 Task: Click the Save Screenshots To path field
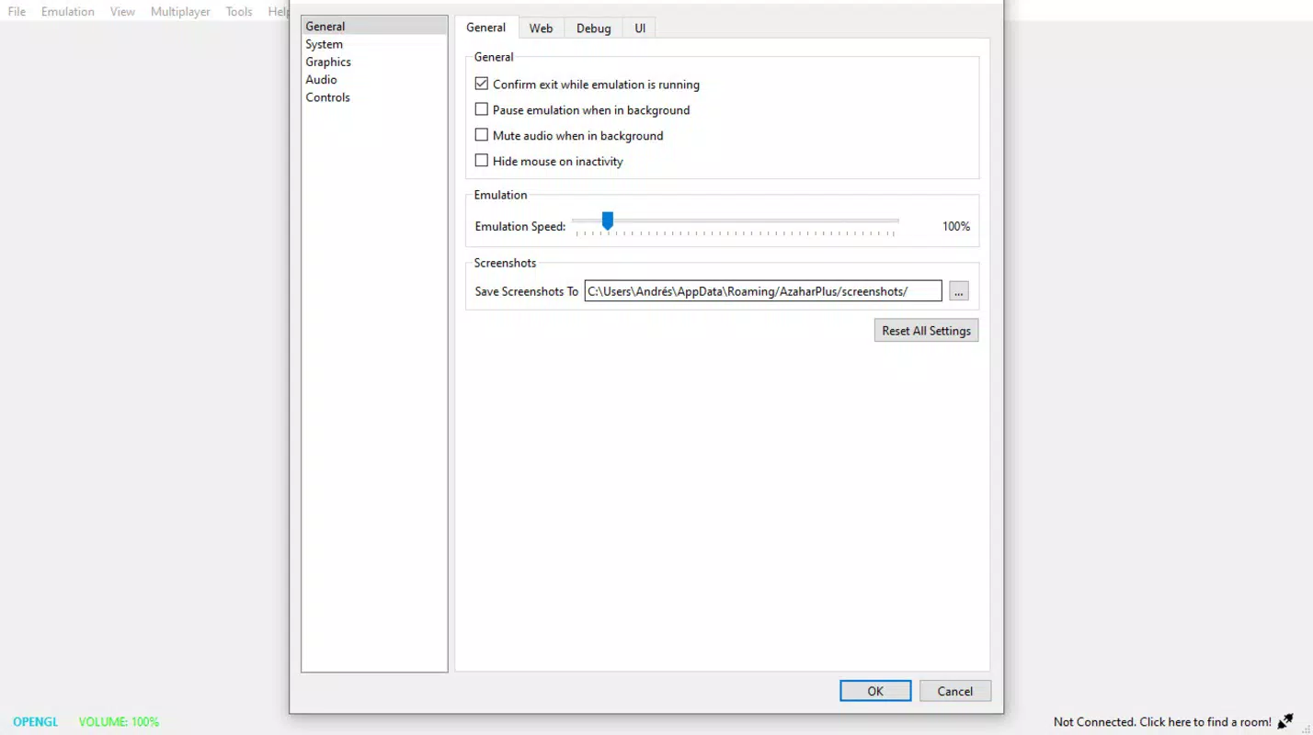click(x=763, y=291)
